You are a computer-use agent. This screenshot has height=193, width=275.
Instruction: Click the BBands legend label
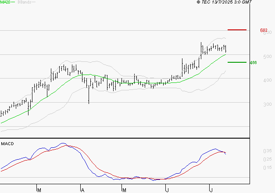tap(24, 2)
